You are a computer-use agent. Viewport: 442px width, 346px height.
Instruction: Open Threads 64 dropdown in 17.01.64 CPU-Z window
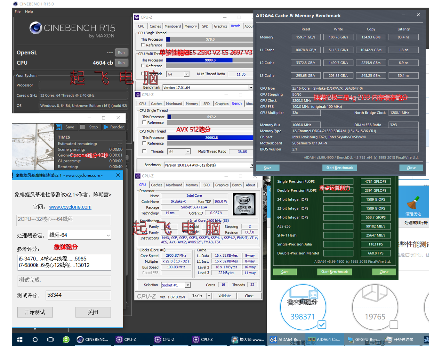point(186,74)
